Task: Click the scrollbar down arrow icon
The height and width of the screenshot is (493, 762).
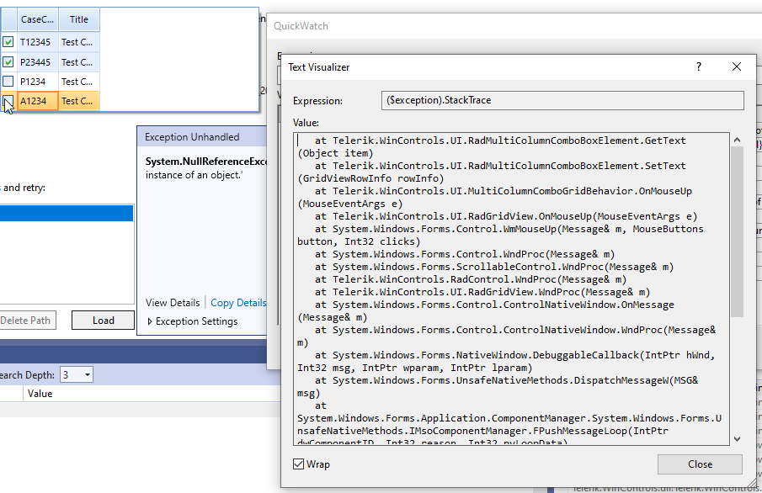Action: pyautogui.click(x=736, y=437)
